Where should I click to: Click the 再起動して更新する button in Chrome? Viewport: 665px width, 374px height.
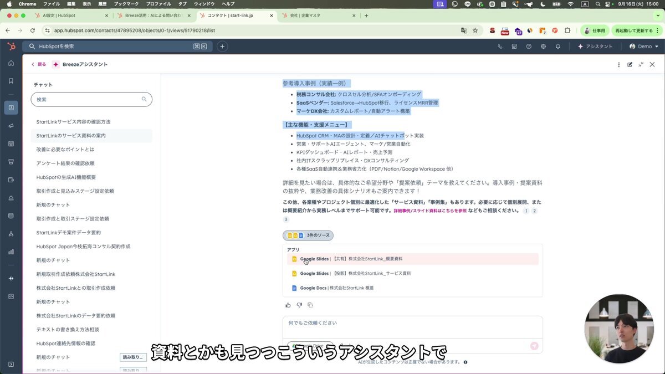tap(633, 31)
